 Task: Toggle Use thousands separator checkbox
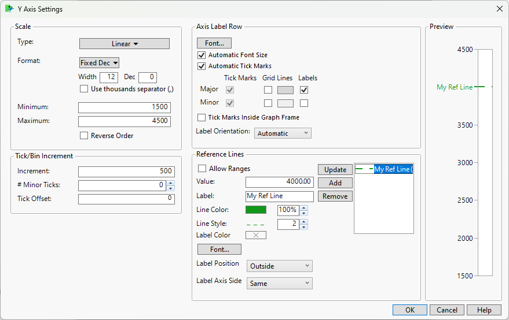tap(85, 89)
